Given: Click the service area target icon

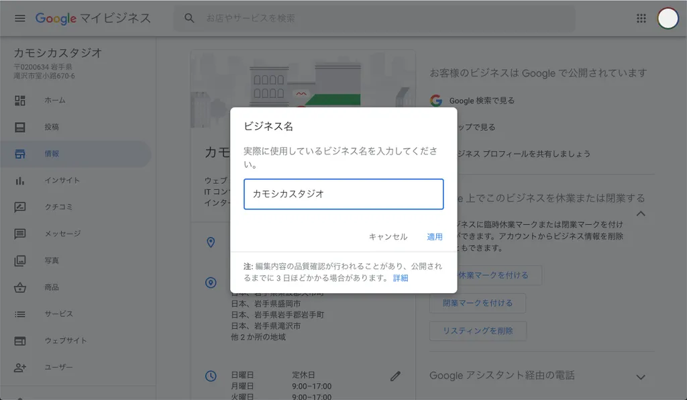Looking at the screenshot, I should click(x=211, y=283).
